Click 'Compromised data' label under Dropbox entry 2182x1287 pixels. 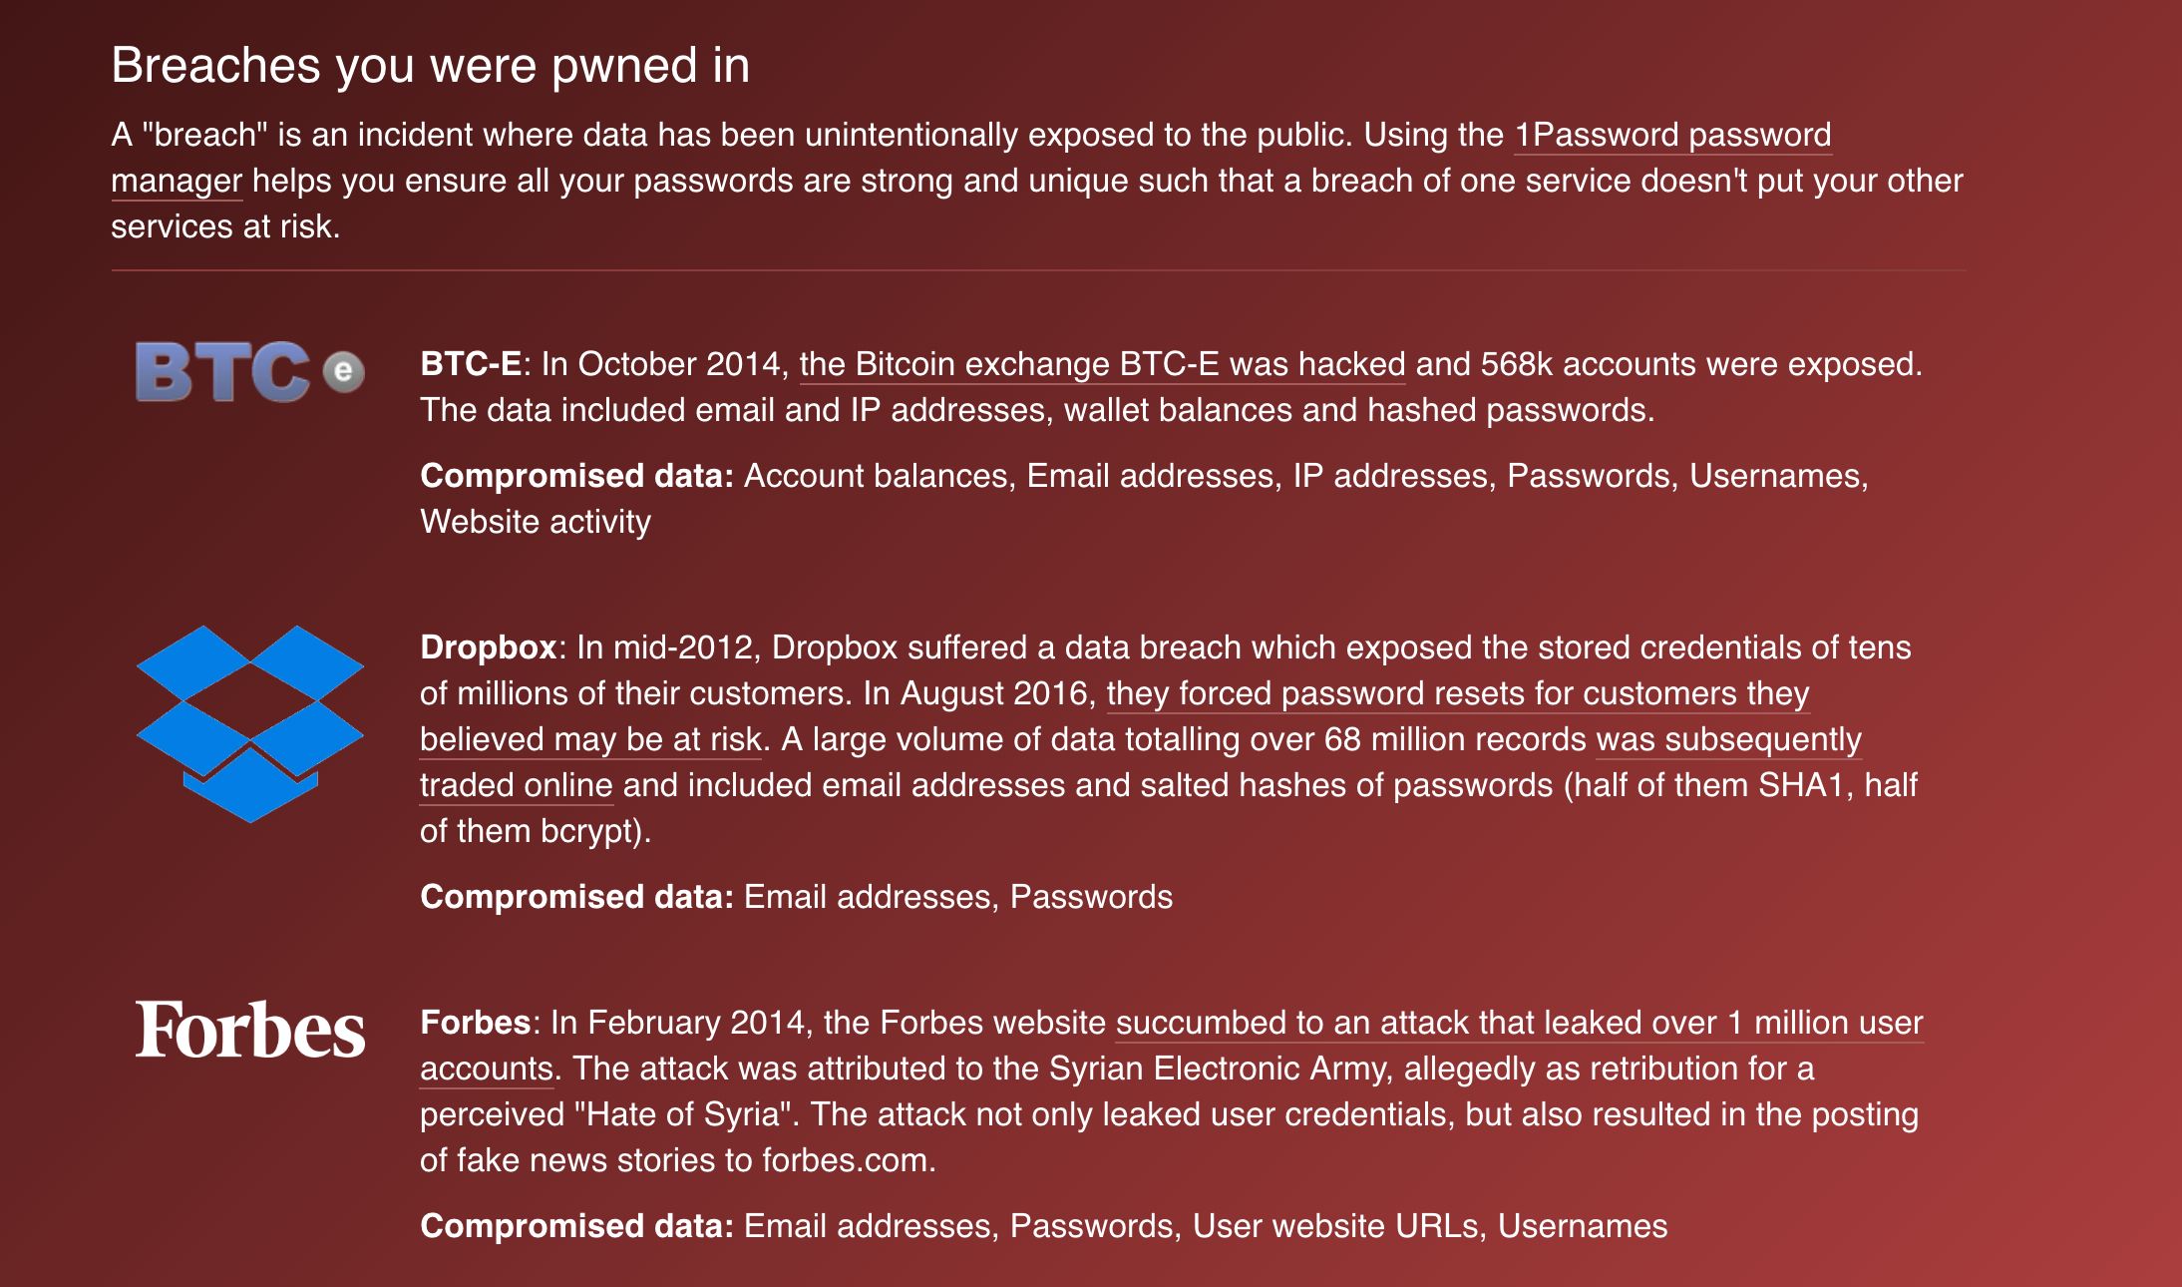point(576,897)
